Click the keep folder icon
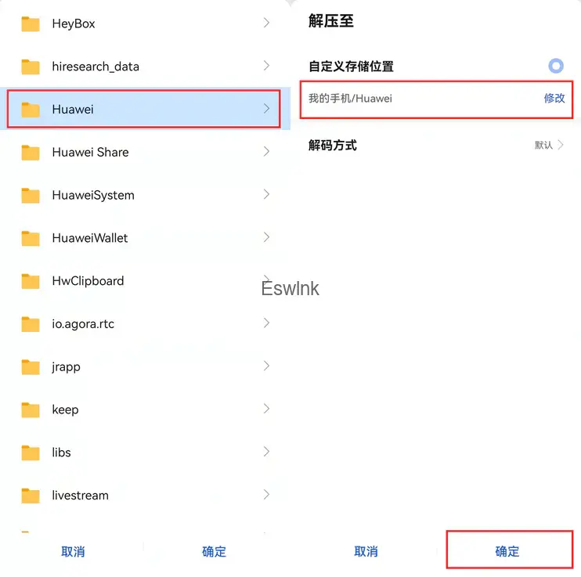581x577 pixels. 31,410
